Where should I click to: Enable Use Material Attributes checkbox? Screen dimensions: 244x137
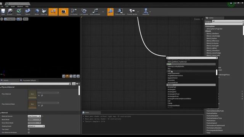point(29,132)
